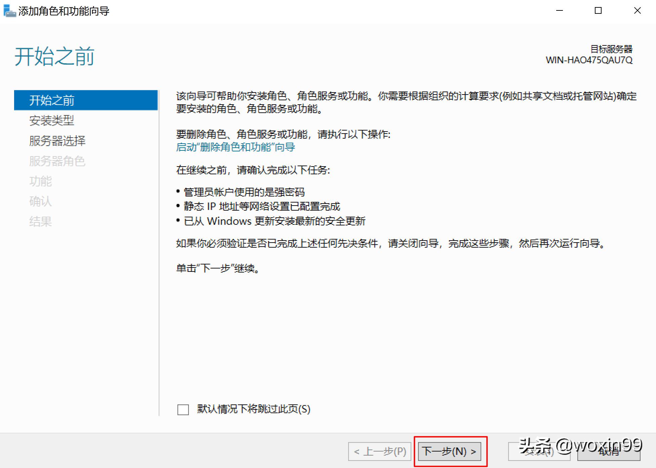The image size is (656, 468).
Task: Select the 服务器角色 step
Action: coord(57,161)
